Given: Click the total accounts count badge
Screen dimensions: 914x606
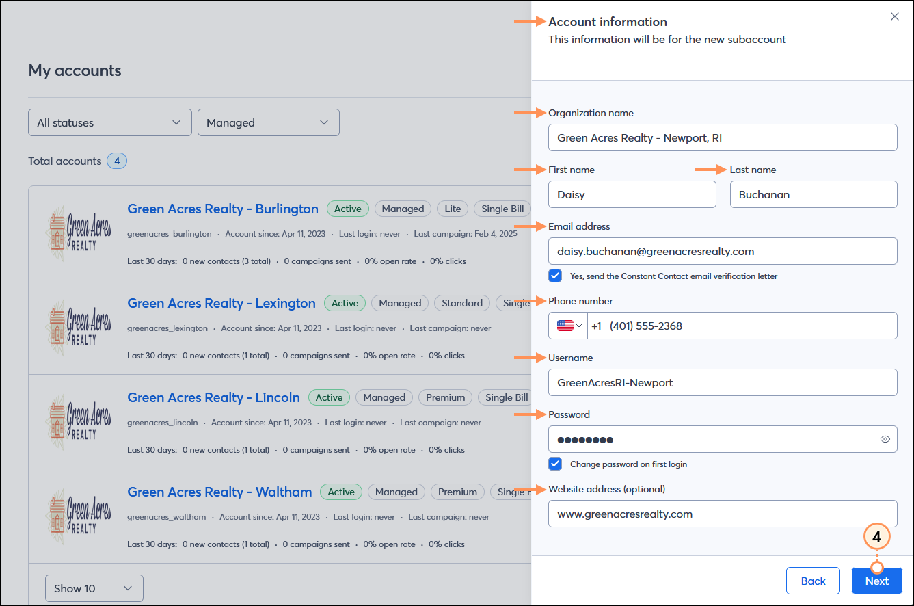Looking at the screenshot, I should (116, 161).
